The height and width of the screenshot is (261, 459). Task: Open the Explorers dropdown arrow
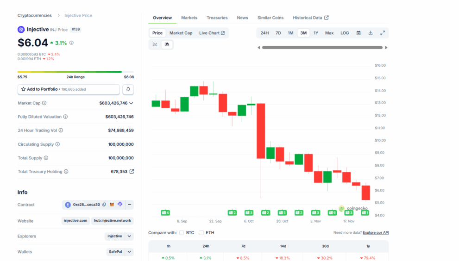(129, 236)
